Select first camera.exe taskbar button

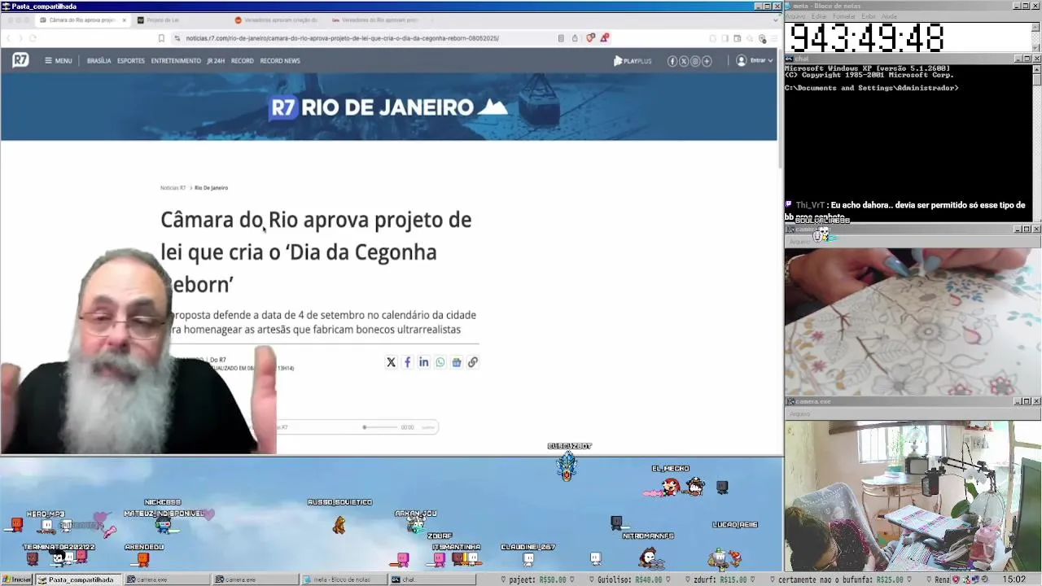168,579
